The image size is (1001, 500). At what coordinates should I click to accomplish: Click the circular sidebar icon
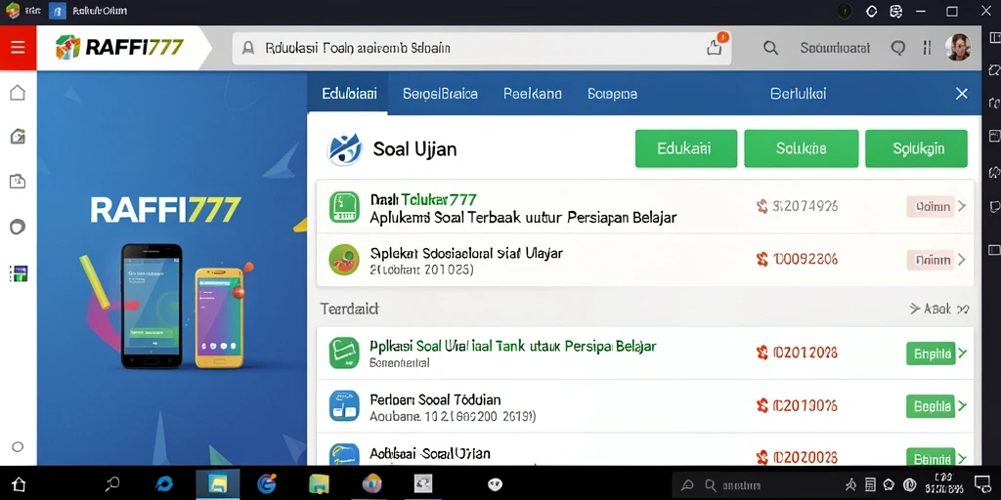[18, 227]
